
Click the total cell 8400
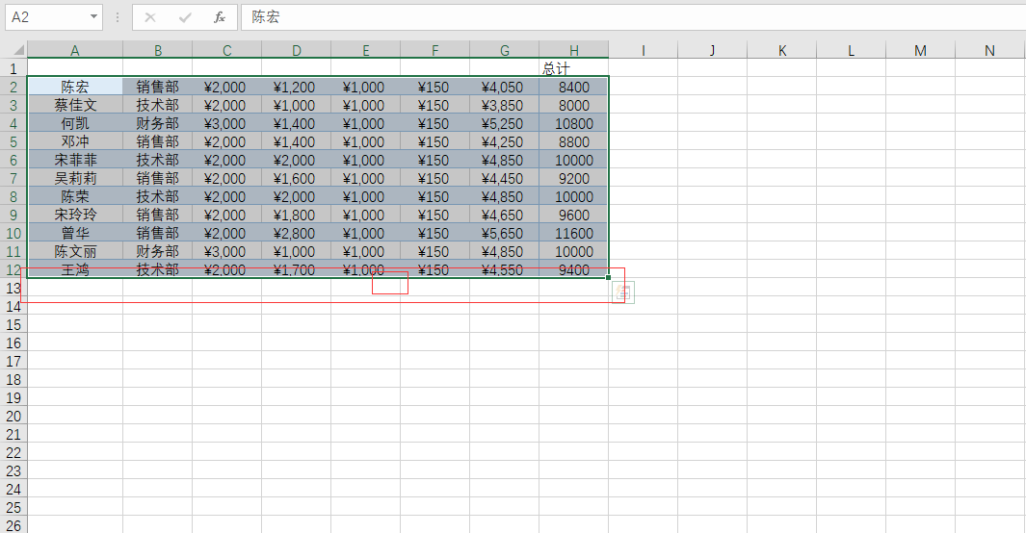tap(574, 87)
